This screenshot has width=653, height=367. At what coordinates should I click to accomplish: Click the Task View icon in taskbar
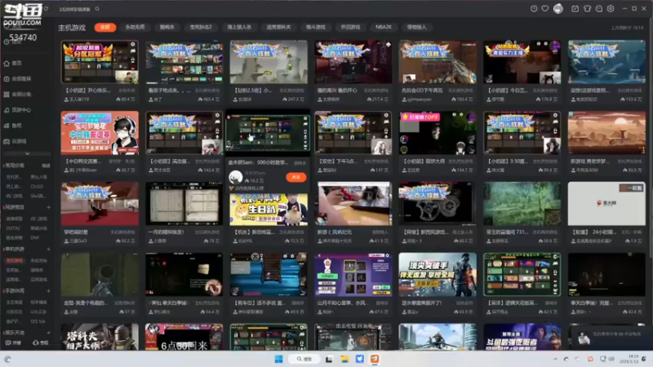(329, 359)
